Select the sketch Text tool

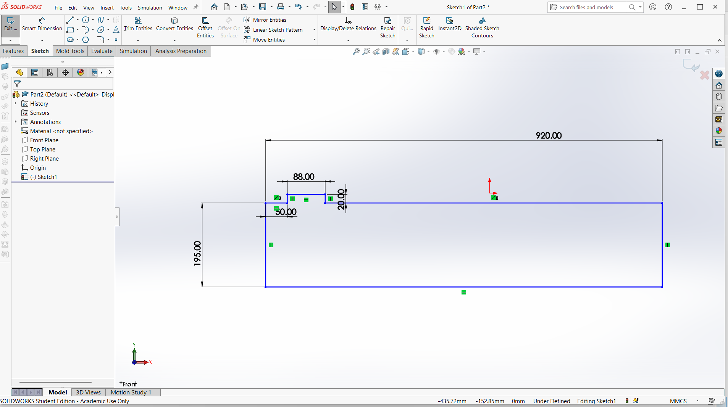116,30
